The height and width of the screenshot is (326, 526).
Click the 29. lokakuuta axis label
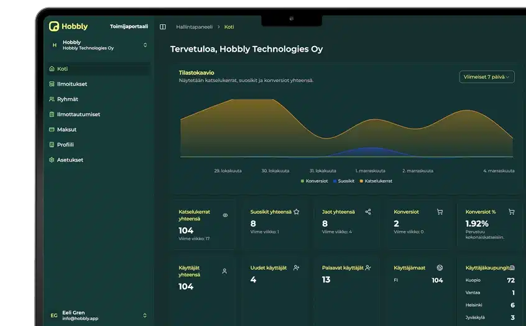pos(228,171)
